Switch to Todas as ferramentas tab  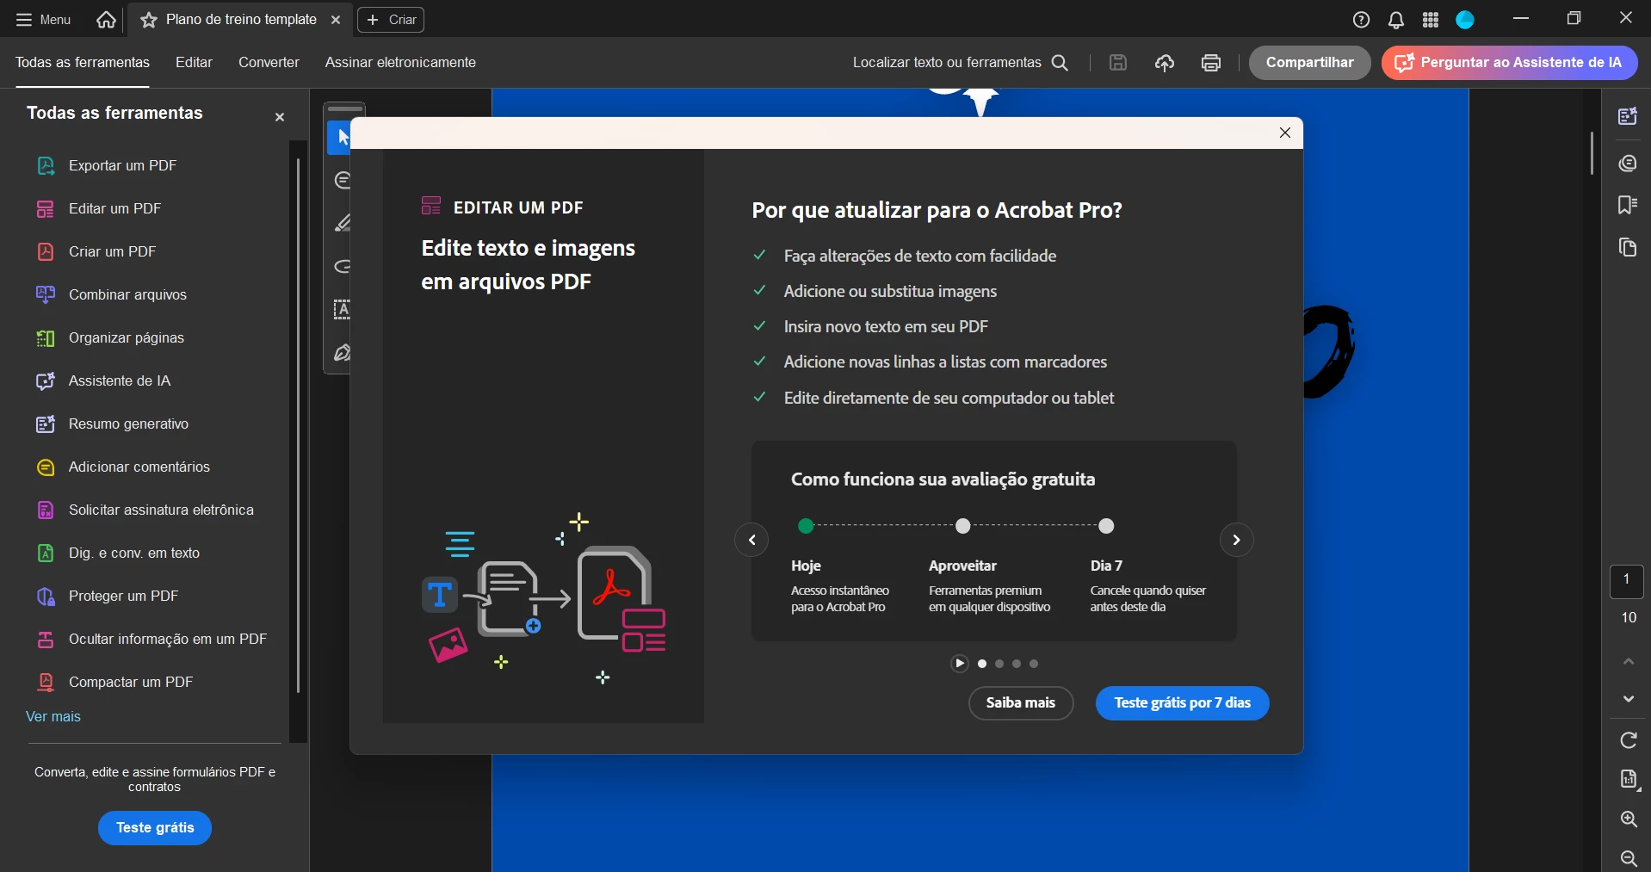[x=83, y=62]
